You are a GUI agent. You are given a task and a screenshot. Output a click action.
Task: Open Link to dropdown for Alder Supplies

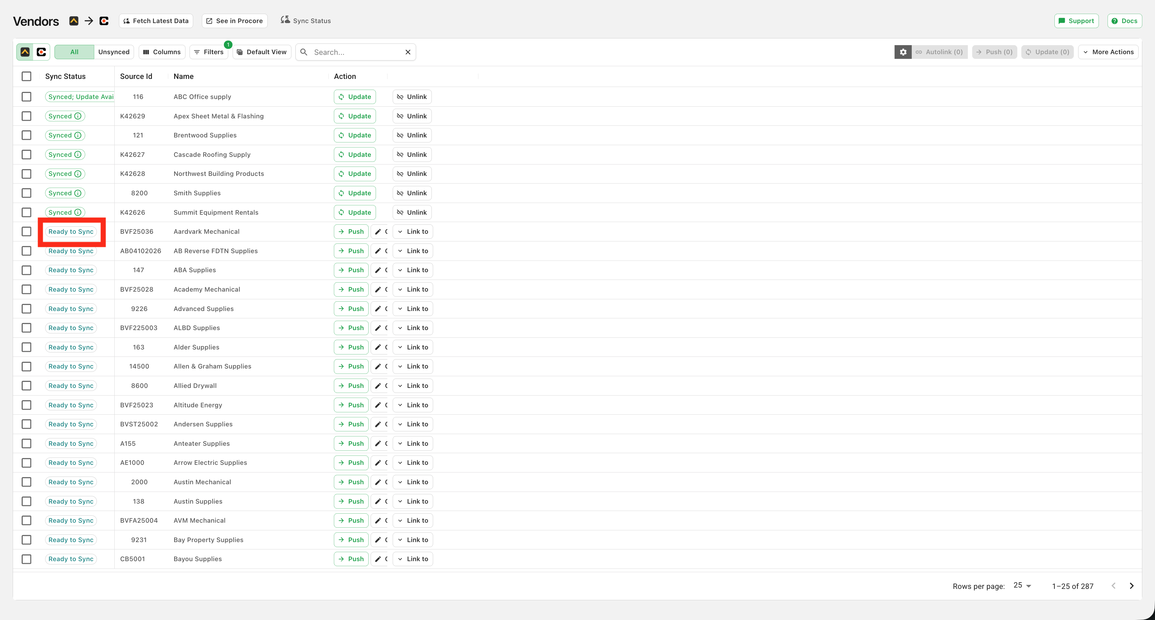pyautogui.click(x=412, y=347)
